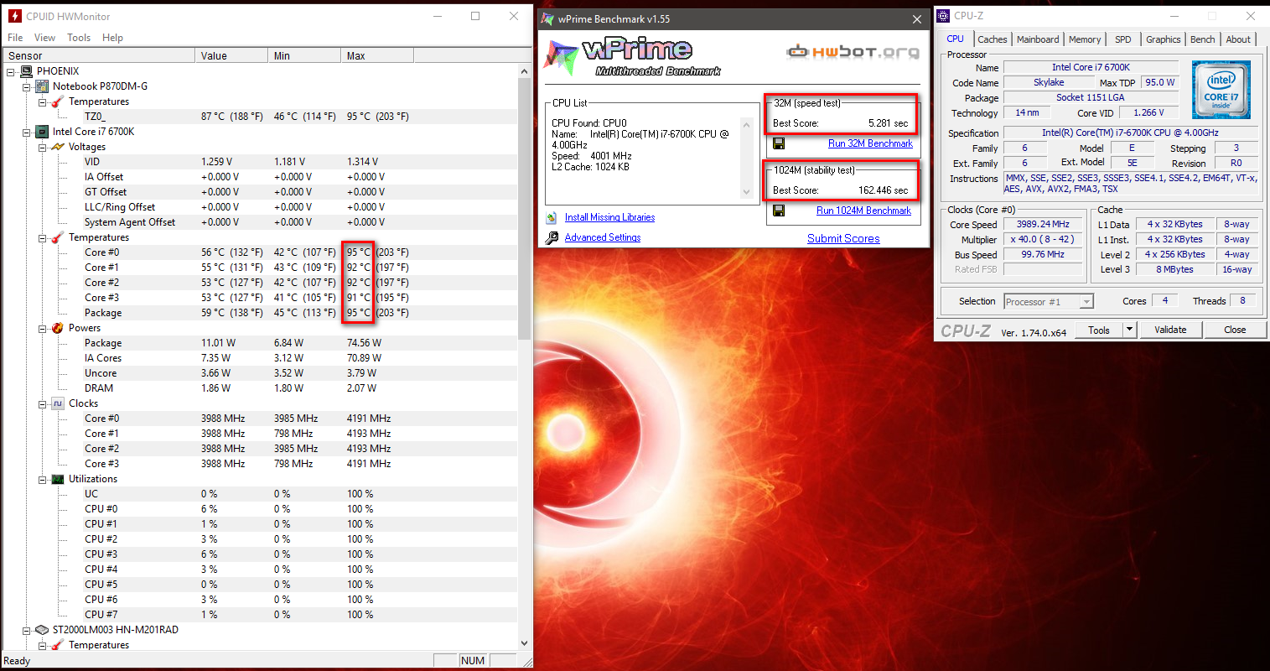The width and height of the screenshot is (1270, 671).
Task: Click the HWMonitor scrollbar down arrow
Action: [525, 644]
